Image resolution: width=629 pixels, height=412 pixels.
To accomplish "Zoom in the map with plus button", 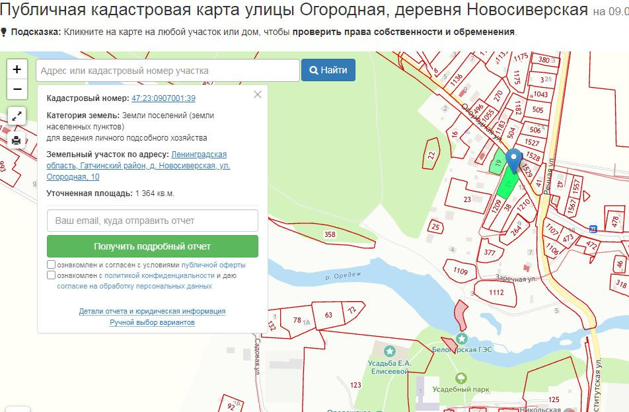I will coord(17,69).
